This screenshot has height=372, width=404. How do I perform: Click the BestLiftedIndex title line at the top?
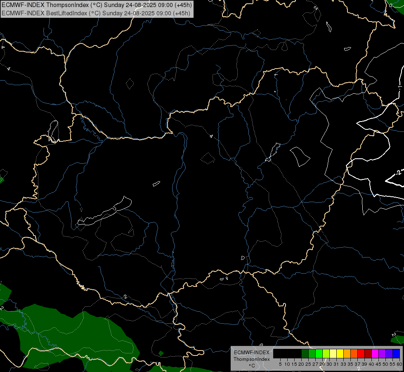pyautogui.click(x=96, y=13)
